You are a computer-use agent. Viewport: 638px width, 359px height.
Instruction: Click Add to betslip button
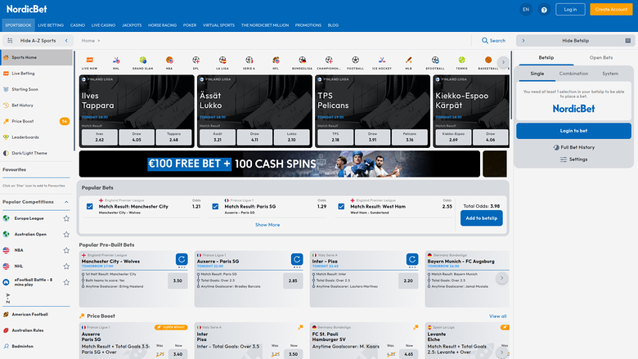click(x=481, y=218)
